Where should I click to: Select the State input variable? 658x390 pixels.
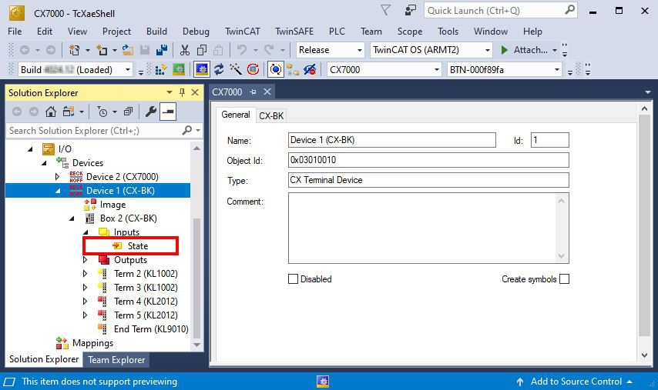(138, 246)
